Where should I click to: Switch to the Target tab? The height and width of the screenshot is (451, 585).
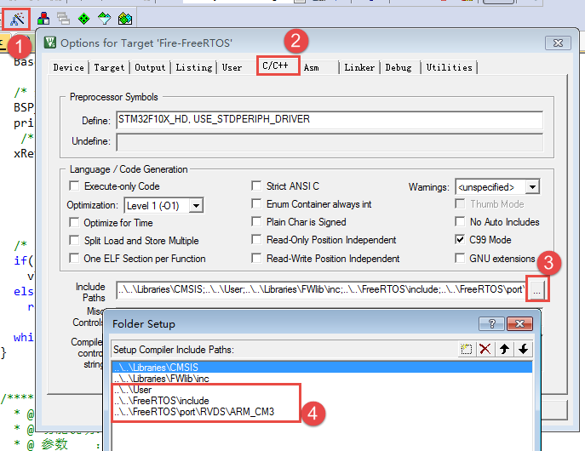click(109, 67)
